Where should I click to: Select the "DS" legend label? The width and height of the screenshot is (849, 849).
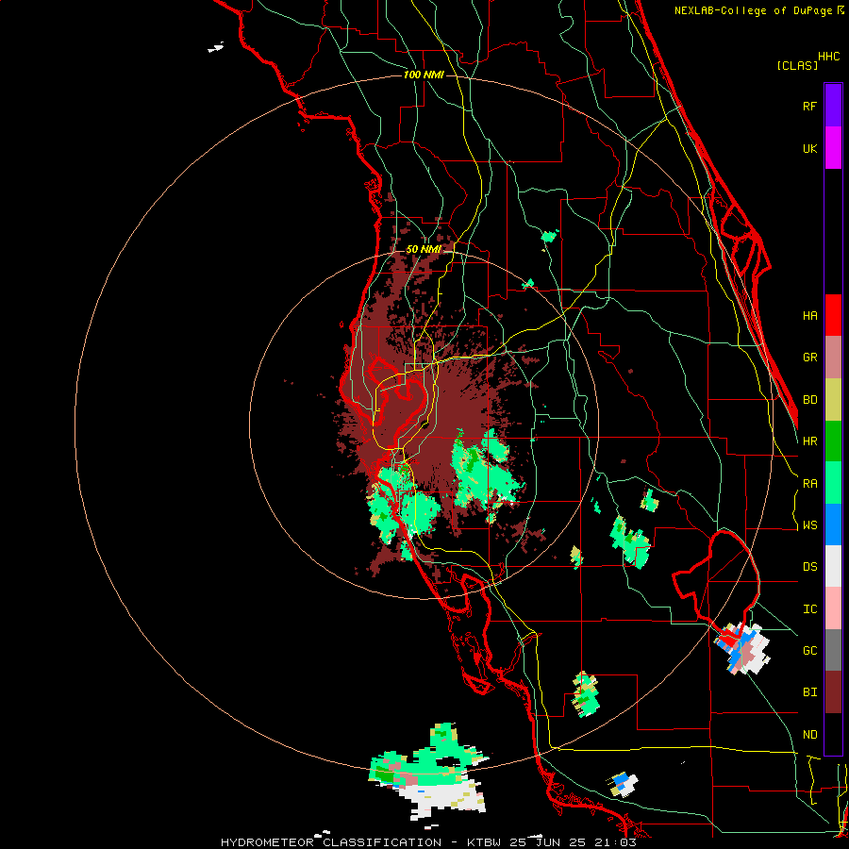(810, 567)
